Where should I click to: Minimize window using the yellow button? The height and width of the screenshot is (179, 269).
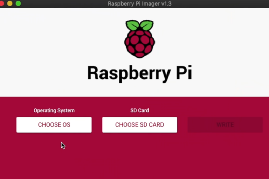(10, 3)
